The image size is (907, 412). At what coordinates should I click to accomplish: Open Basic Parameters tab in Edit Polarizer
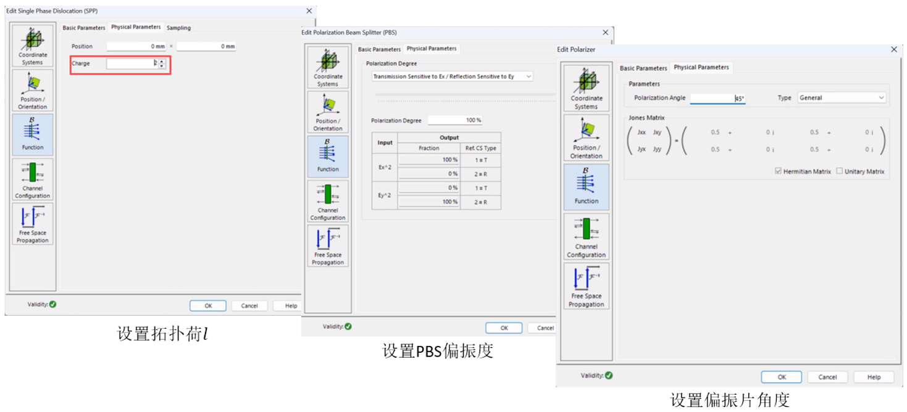point(643,68)
